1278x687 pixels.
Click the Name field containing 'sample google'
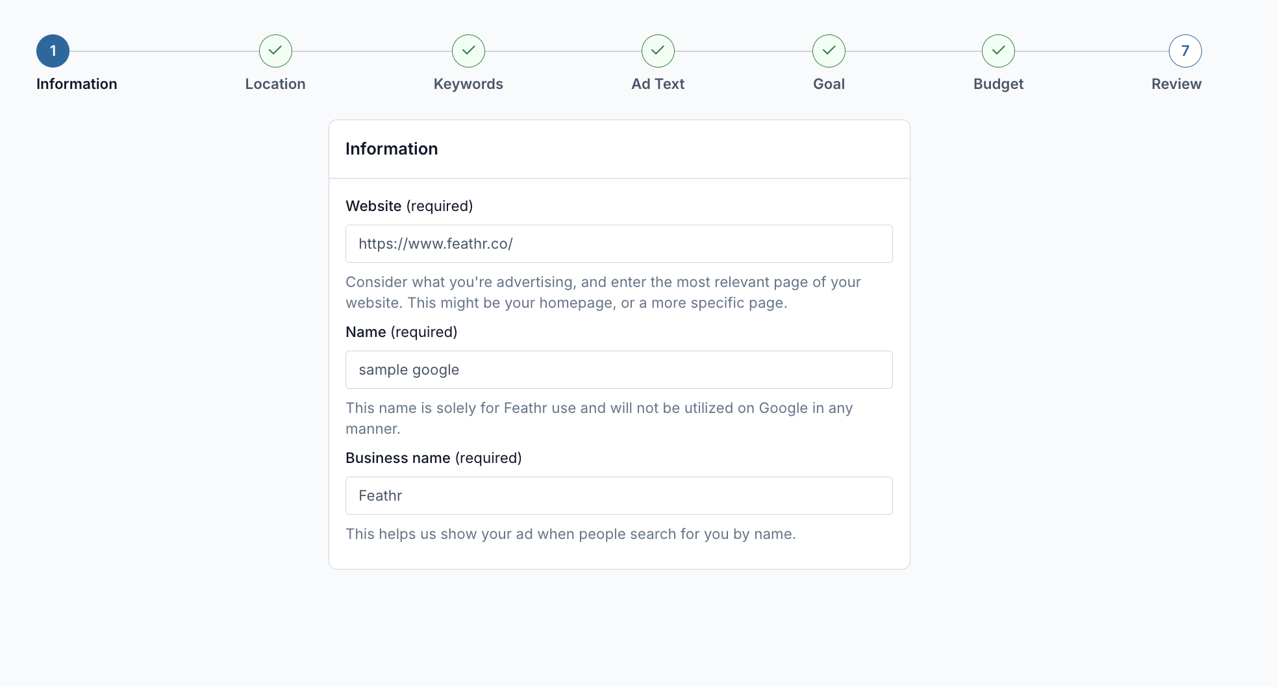click(x=619, y=369)
